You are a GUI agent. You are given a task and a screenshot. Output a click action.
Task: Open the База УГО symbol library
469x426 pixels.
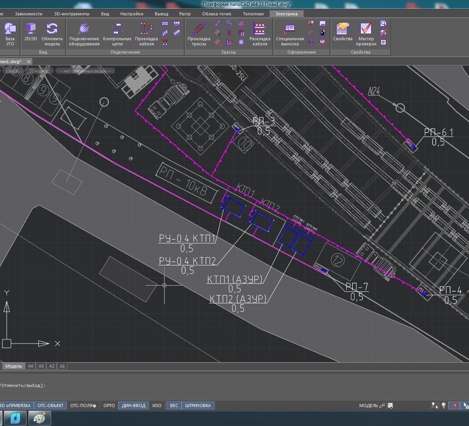tap(10, 34)
